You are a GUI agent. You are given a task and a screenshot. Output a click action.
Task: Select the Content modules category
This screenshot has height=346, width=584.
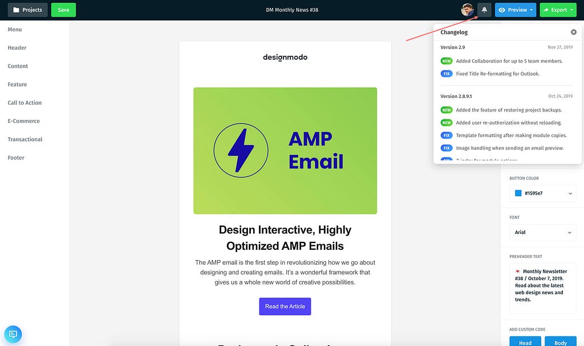tap(18, 66)
